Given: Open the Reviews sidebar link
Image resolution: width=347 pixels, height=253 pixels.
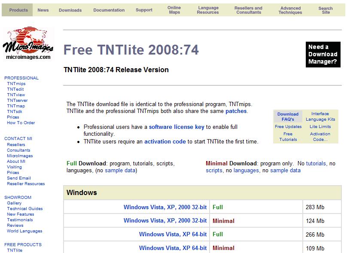Looking at the screenshot, I should [x=15, y=226].
